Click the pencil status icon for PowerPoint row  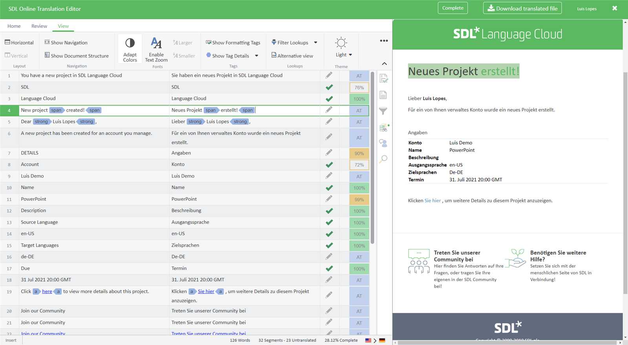[329, 199]
